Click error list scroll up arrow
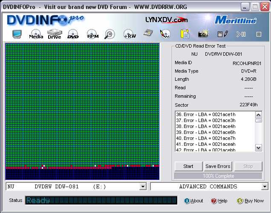 [259, 115]
